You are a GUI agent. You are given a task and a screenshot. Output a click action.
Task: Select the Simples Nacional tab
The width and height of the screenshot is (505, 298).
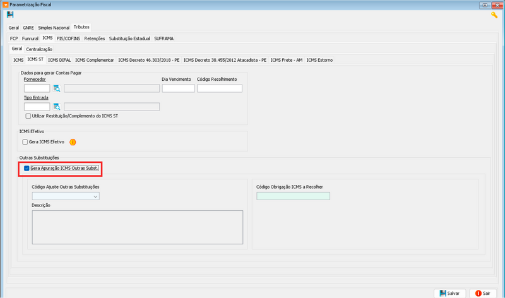tap(54, 28)
